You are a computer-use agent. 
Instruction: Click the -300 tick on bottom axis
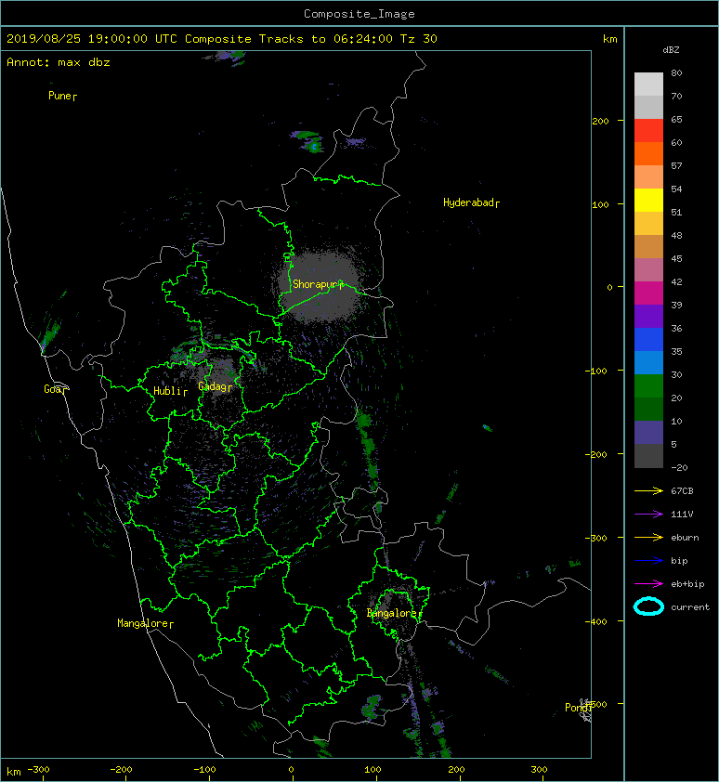click(38, 770)
